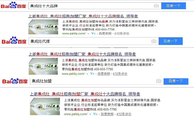Click hotline text 400-655-7790 in the 集成灶十大品牌 result
Image resolution: width=194 pixels, height=116 pixels.
(x=105, y=29)
